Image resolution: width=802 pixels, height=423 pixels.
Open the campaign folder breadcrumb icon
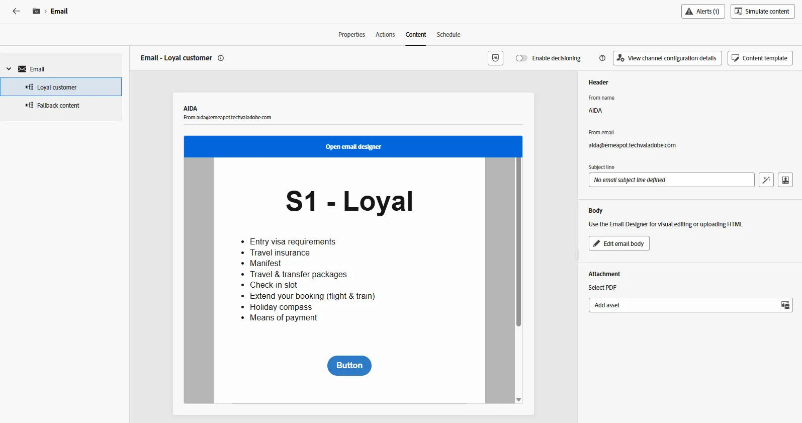pos(36,11)
